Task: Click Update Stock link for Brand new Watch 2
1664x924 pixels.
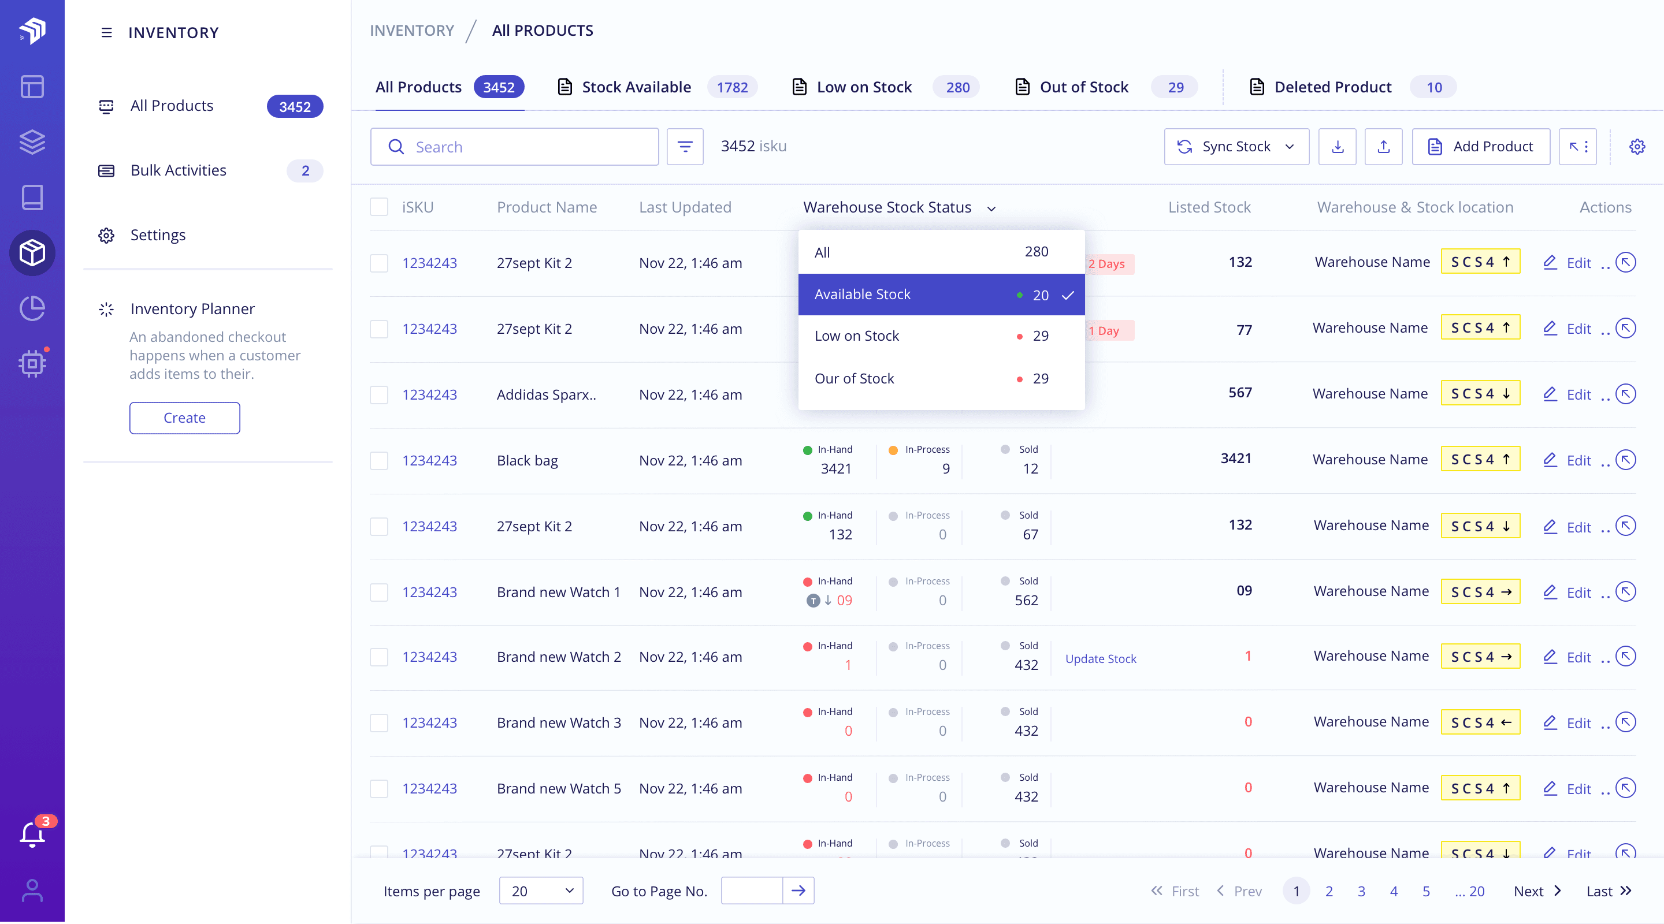Action: pyautogui.click(x=1101, y=658)
